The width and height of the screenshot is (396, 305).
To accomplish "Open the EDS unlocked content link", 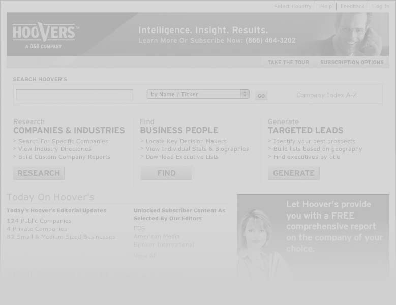I will pyautogui.click(x=139, y=228).
